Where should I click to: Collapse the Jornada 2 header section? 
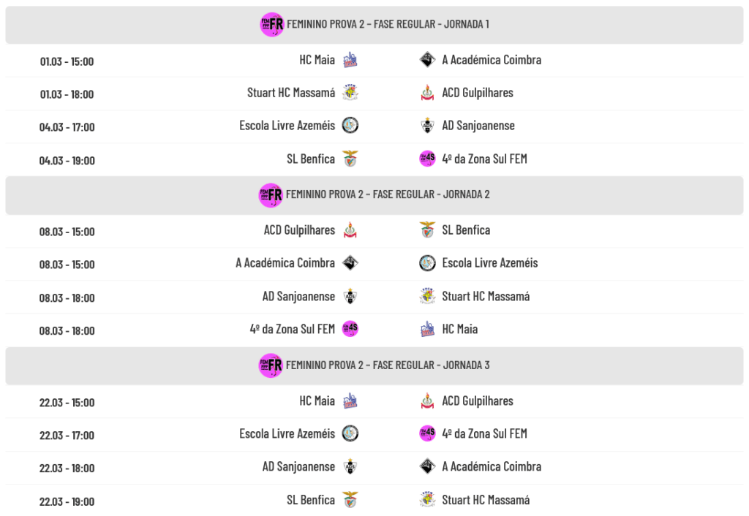[374, 195]
